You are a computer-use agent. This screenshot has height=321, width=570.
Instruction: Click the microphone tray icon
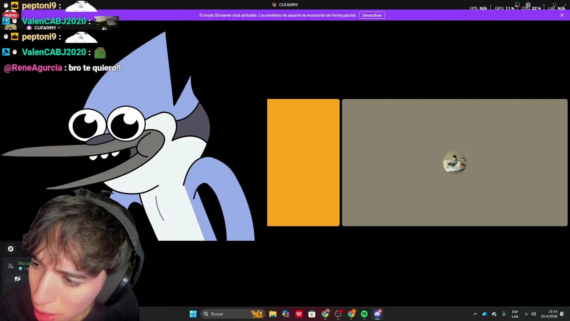pos(504,314)
